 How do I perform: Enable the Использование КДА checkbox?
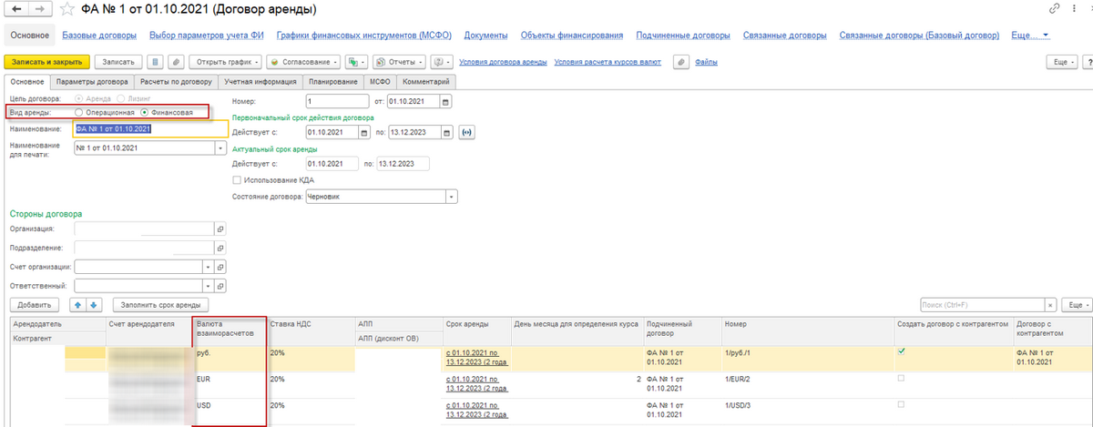click(239, 180)
